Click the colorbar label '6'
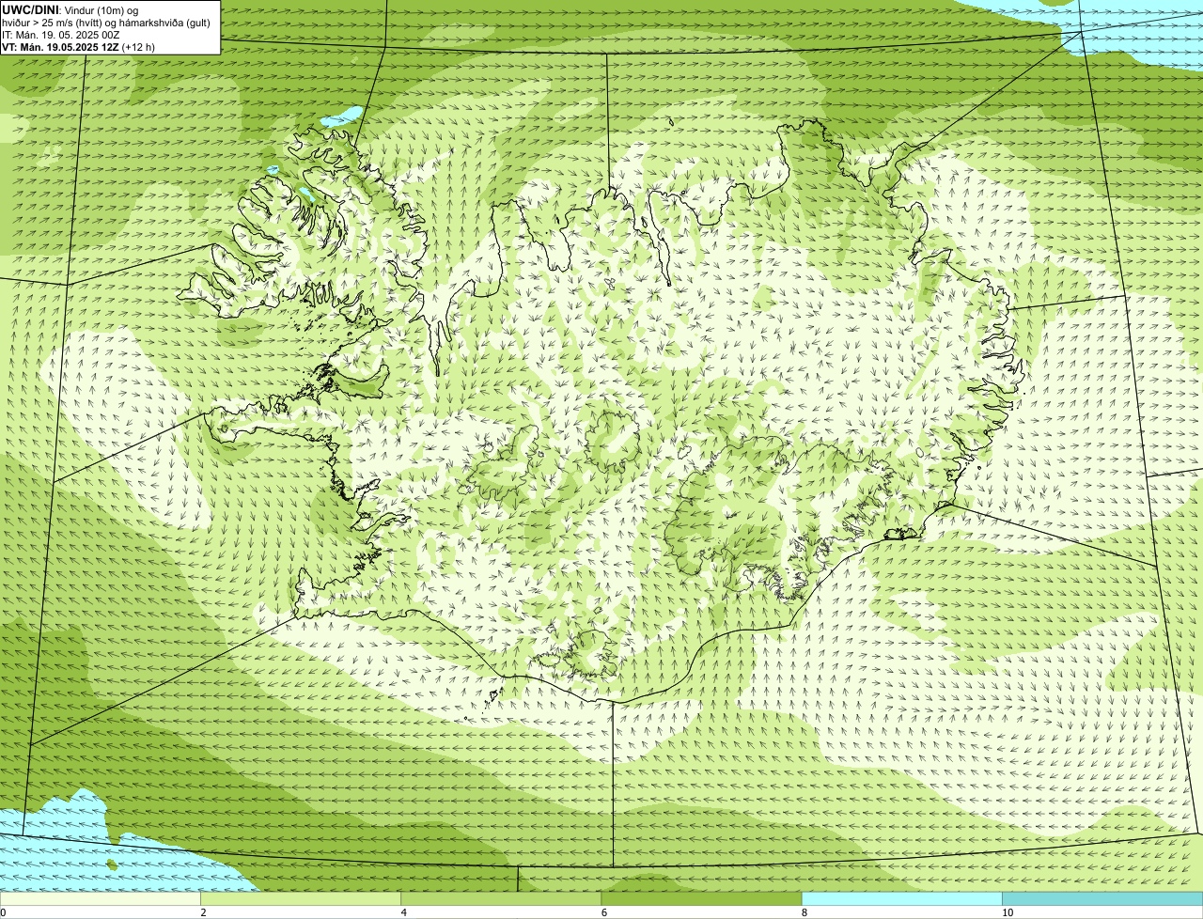This screenshot has height=919, width=1203. (603, 912)
